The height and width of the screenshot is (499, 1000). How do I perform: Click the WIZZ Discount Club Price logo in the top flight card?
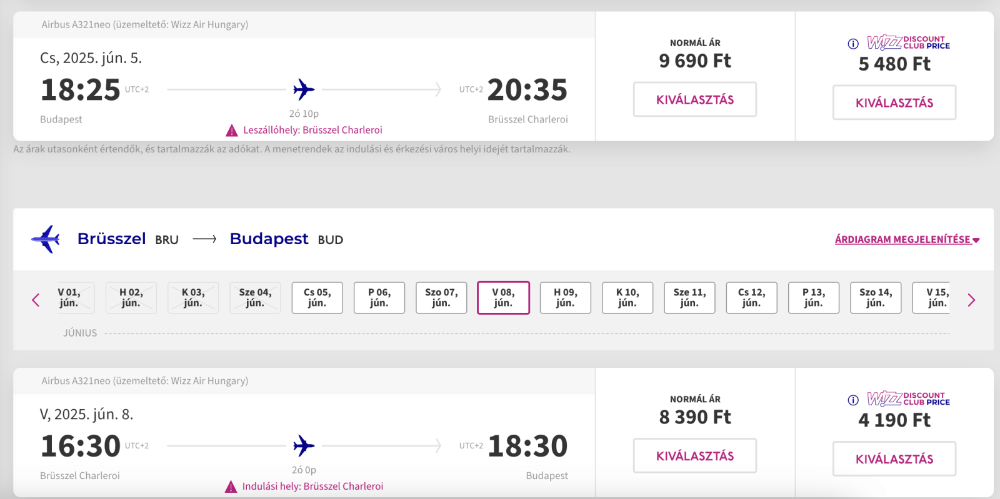tap(908, 42)
